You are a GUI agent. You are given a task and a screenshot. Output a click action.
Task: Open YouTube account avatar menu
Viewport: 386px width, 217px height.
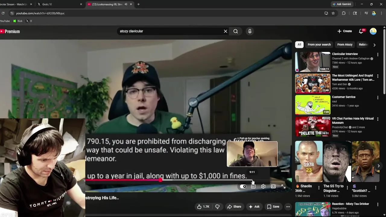coord(373,31)
